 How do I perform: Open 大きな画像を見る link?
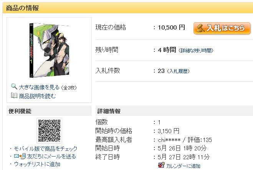click(39, 87)
